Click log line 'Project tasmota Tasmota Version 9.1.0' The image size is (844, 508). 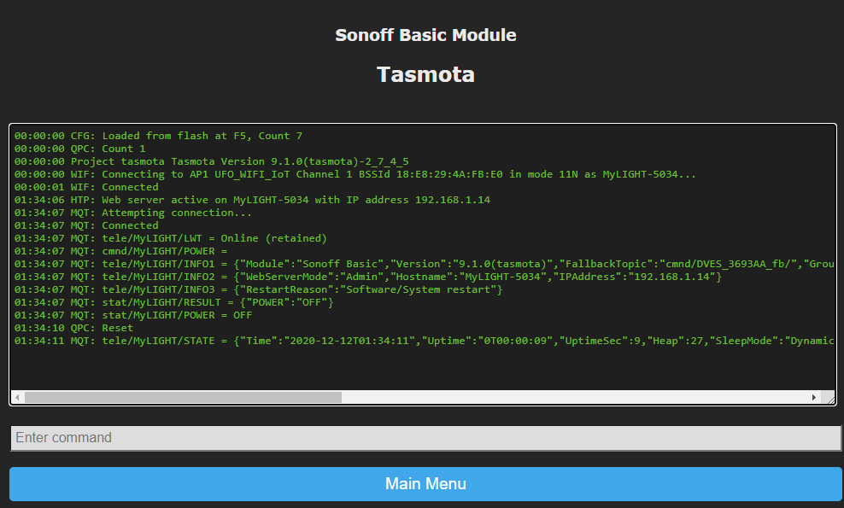212,161
